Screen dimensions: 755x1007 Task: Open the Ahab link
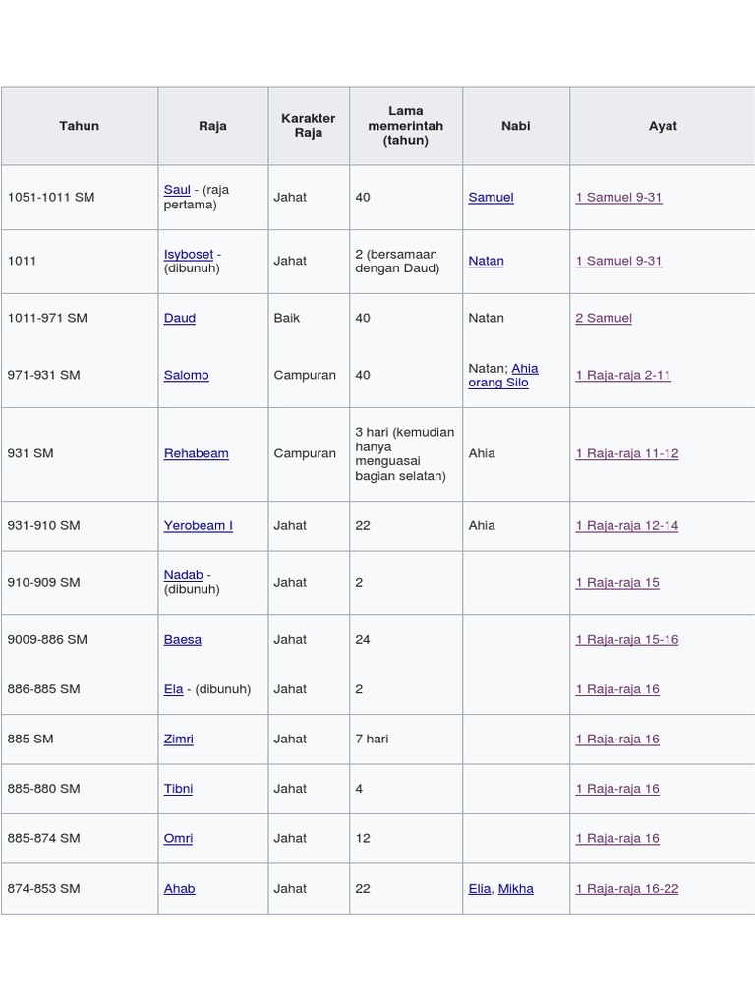pos(179,888)
